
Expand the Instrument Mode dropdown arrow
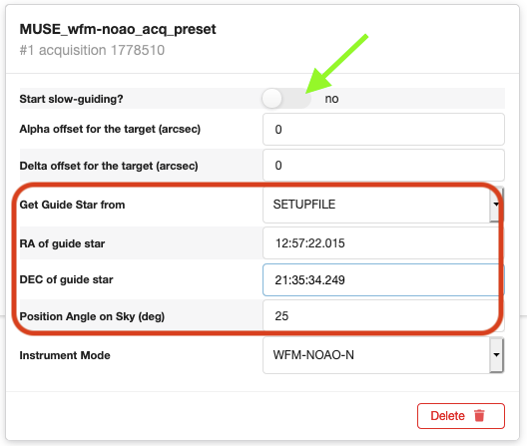[x=496, y=355]
